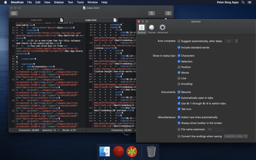The width and height of the screenshot is (256, 160).
Task: Enable Position in status bar
Action: (x=179, y=67)
